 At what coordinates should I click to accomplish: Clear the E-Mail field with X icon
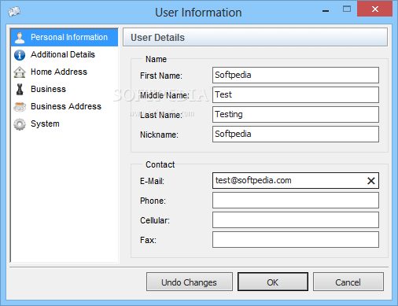[371, 181]
